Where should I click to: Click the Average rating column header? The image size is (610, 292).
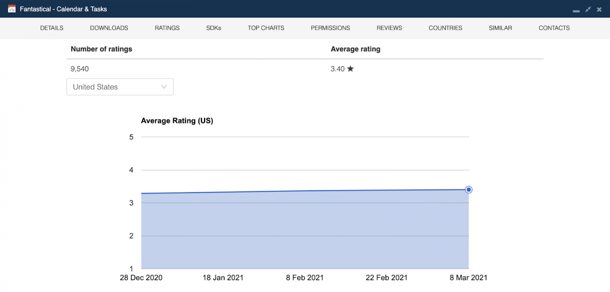[x=356, y=49]
